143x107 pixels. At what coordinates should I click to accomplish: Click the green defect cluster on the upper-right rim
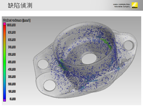(x=106, y=43)
